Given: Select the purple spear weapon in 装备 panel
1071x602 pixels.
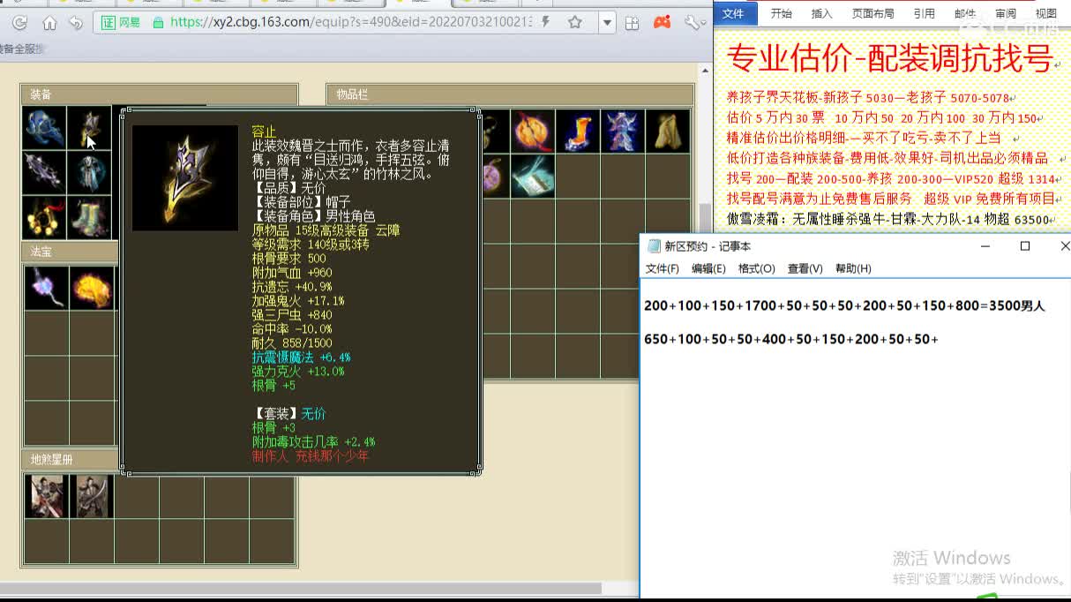Looking at the screenshot, I should 44,173.
